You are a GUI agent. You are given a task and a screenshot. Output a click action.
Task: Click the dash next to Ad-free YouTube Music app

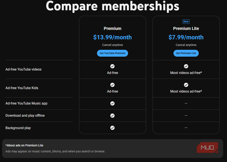point(186,104)
